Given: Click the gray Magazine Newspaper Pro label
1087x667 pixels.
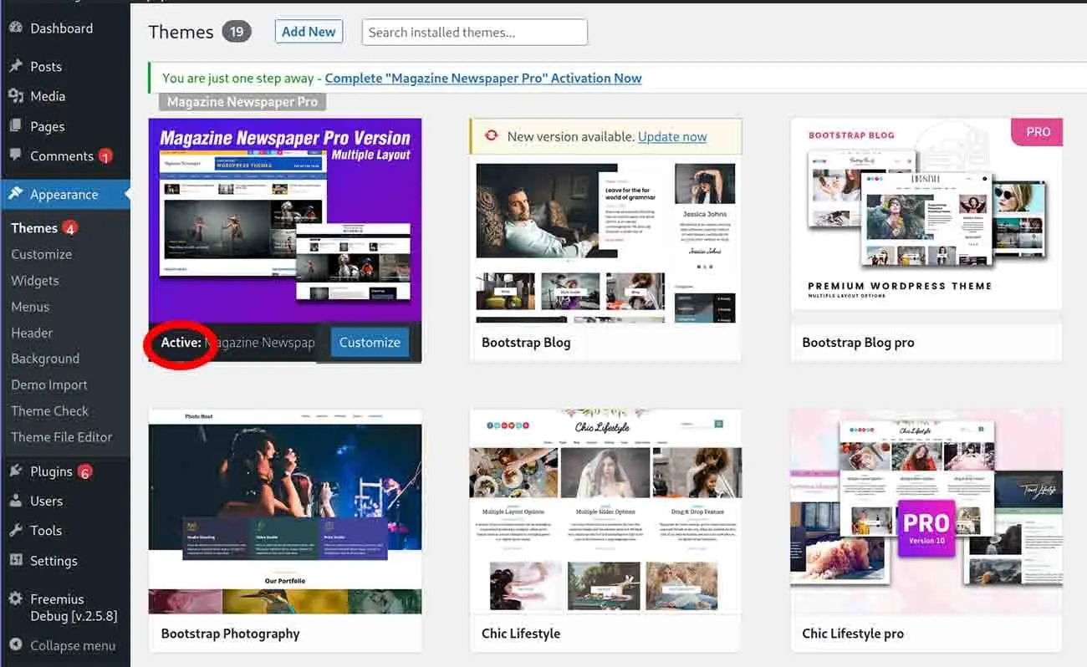Looking at the screenshot, I should point(242,102).
